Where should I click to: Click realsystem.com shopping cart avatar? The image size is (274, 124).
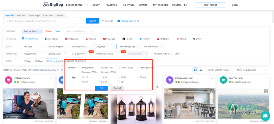click(9, 80)
